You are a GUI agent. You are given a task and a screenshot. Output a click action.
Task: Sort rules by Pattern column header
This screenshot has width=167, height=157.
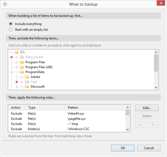[95, 107]
